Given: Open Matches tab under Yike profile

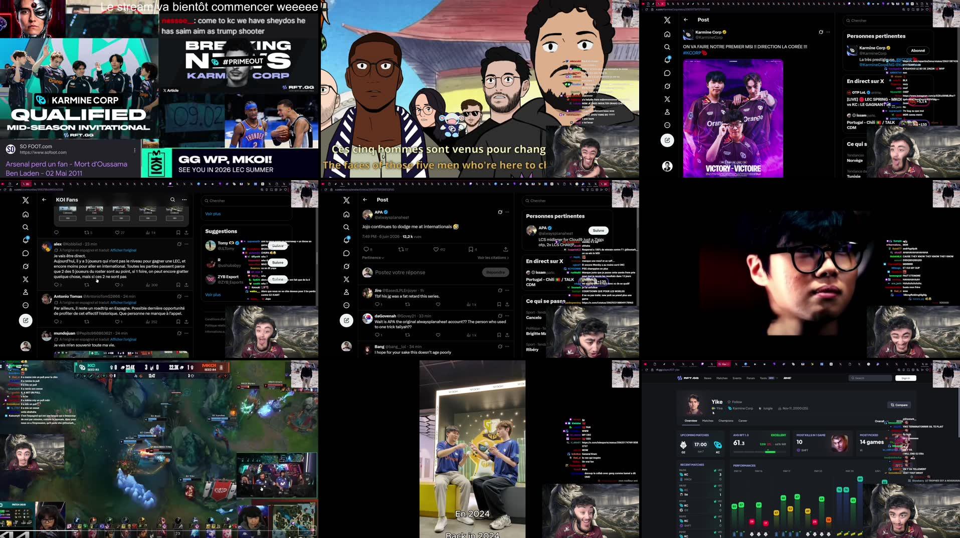Looking at the screenshot, I should pyautogui.click(x=708, y=421).
